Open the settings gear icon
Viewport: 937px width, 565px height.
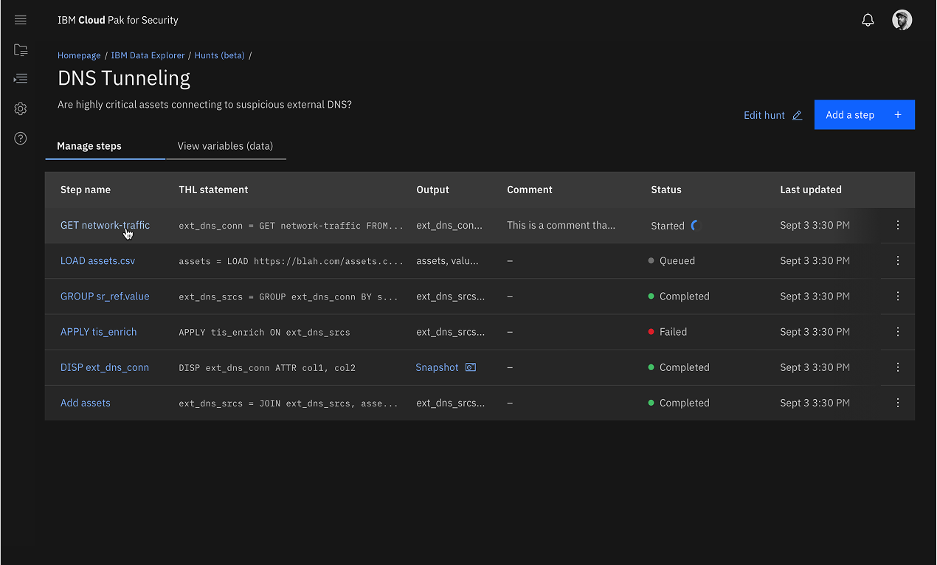(21, 109)
